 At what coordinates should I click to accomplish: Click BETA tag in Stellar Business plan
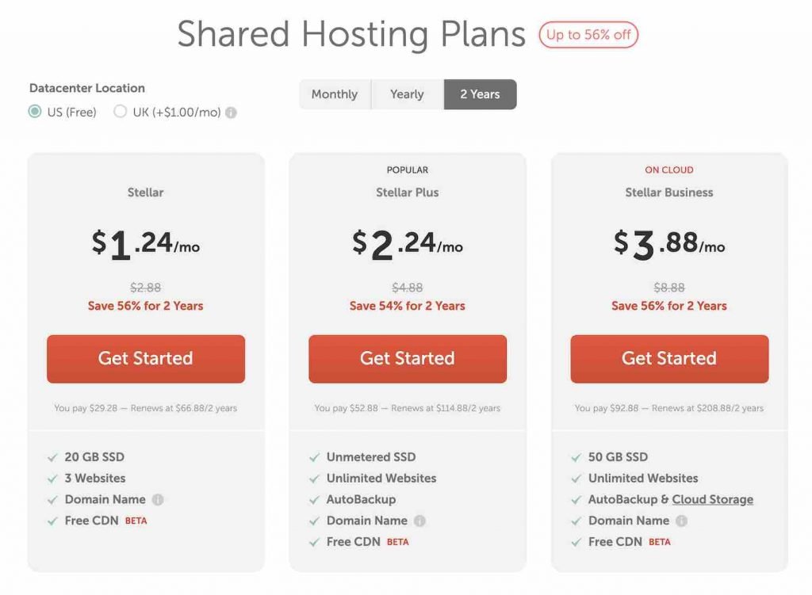660,542
